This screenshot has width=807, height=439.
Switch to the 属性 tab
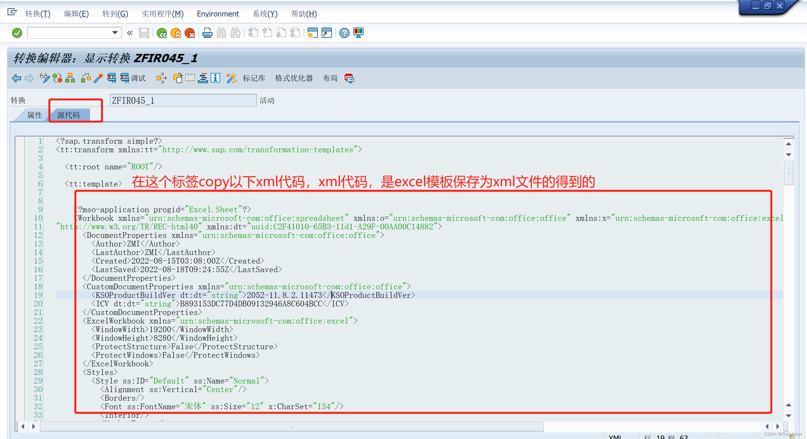pos(34,115)
